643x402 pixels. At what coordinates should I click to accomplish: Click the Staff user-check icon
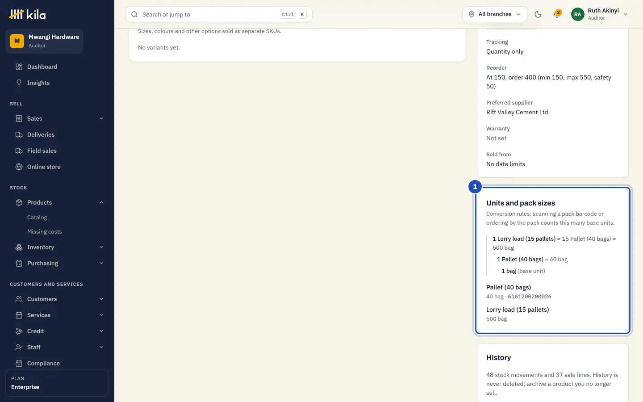click(x=19, y=347)
